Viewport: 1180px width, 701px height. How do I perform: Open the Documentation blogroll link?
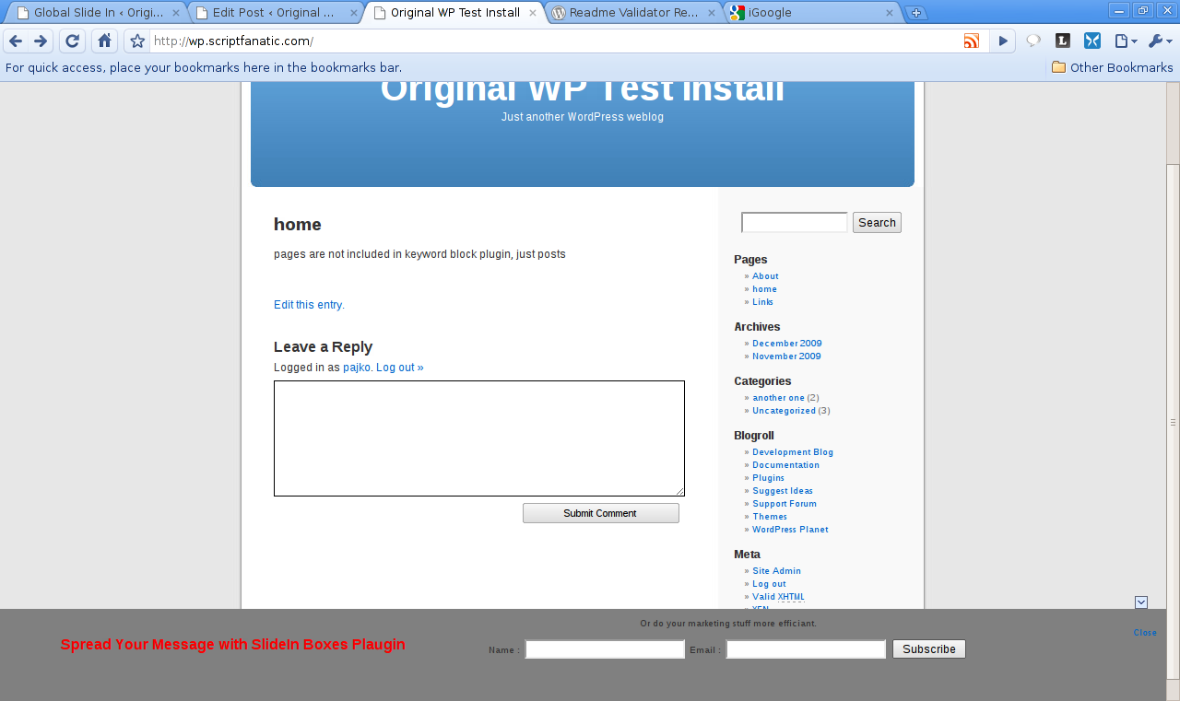785,465
